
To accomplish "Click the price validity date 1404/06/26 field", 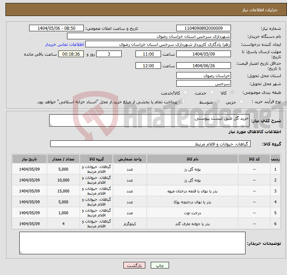I will tap(203, 65).
